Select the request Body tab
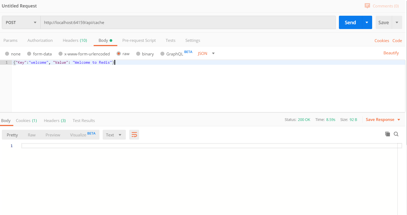 pyautogui.click(x=105, y=40)
